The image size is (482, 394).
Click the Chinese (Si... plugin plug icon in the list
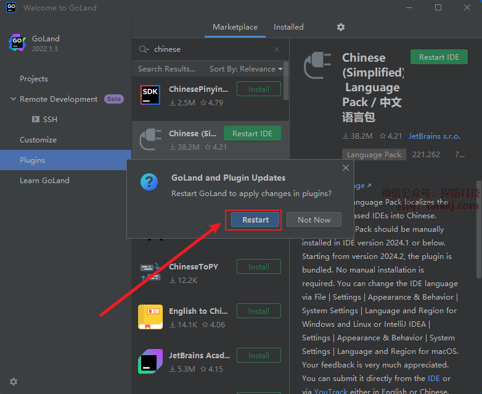150,139
